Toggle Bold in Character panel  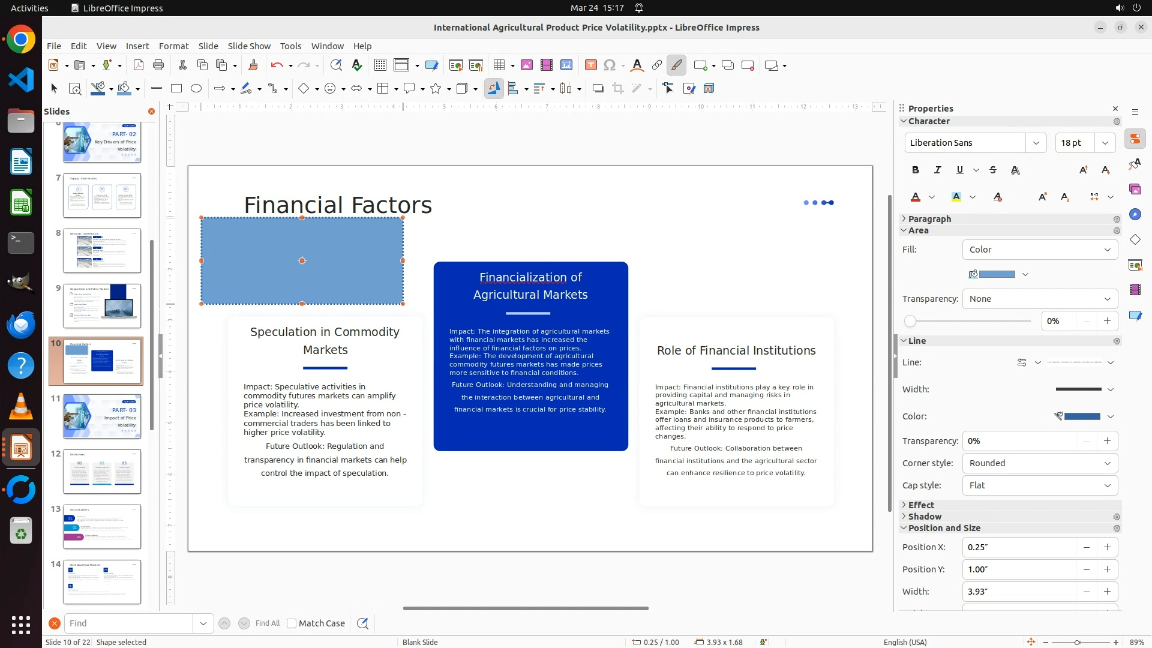point(915,170)
